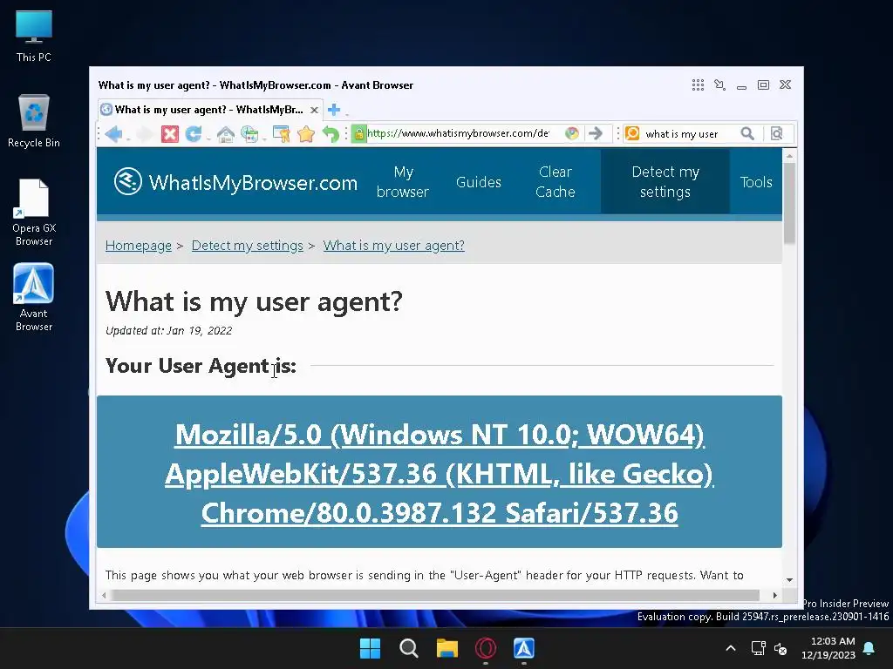Click the orange search engine icon
Viewport: 893px width, 669px height.
click(632, 133)
